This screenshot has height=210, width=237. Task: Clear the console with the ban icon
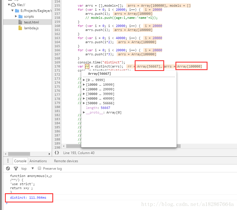8,168
